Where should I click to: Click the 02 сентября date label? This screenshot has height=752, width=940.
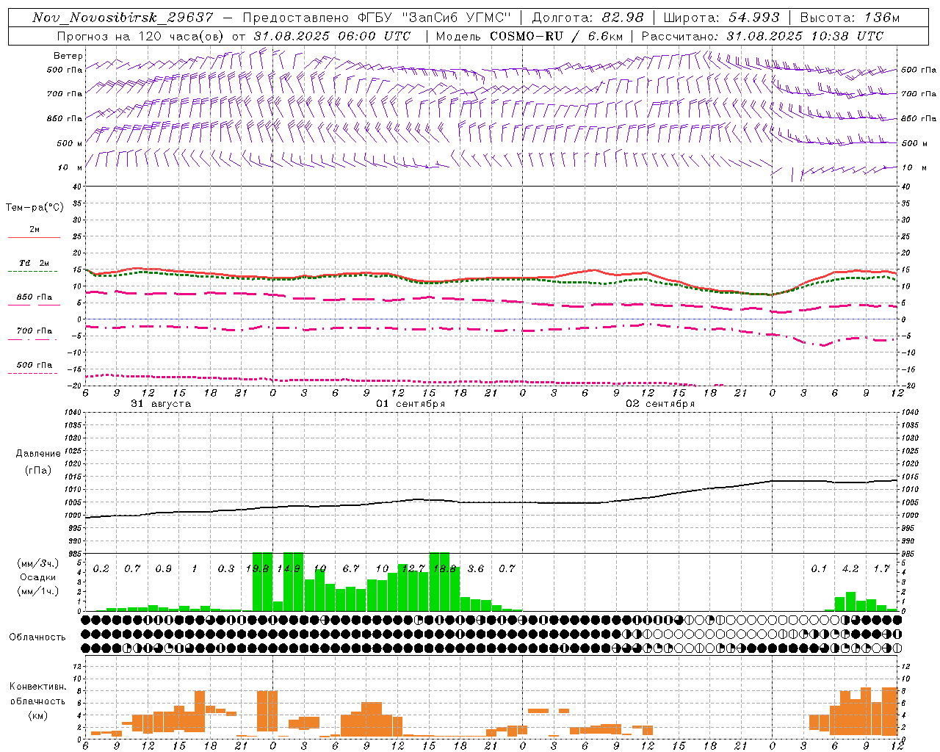pos(660,404)
